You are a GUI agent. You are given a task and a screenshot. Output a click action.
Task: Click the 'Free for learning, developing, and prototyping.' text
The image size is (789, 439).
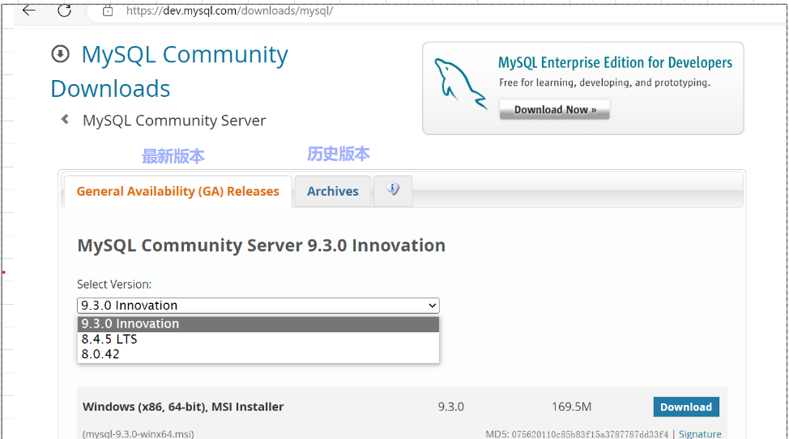point(604,83)
